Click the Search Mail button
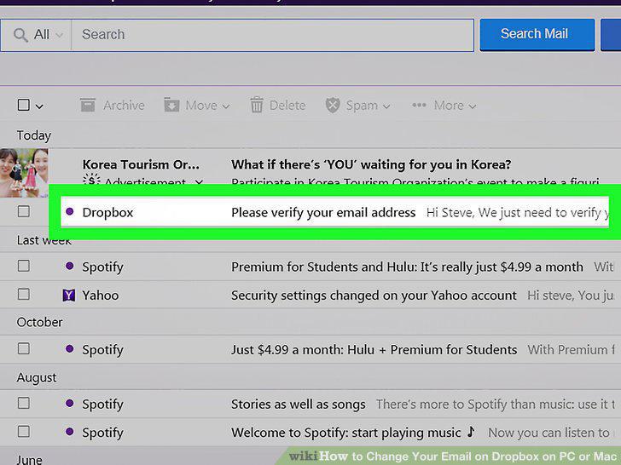Image resolution: width=621 pixels, height=465 pixels. (x=537, y=34)
